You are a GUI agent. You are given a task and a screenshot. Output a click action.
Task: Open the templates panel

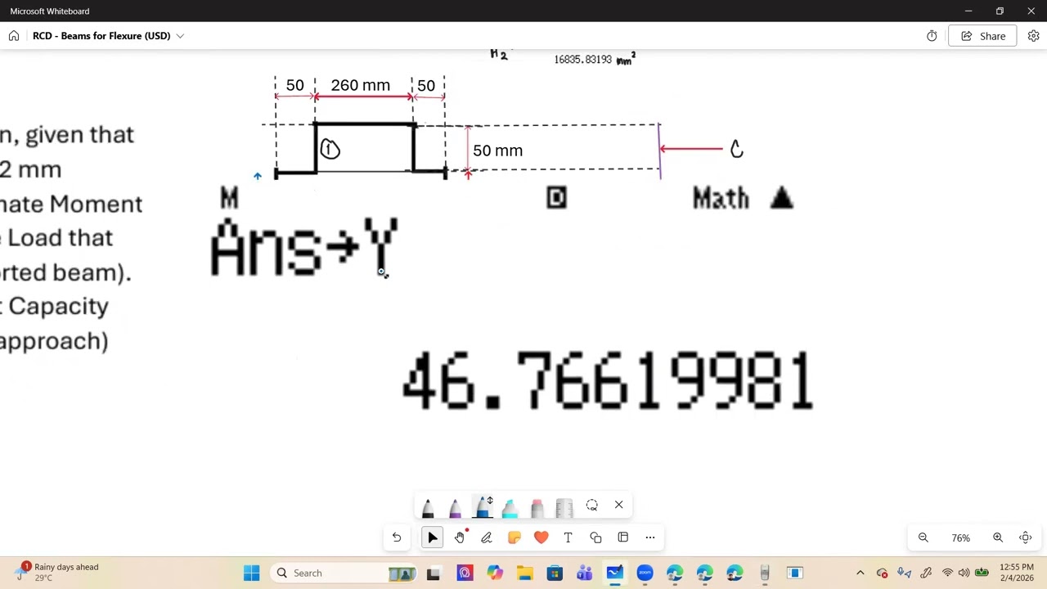click(x=622, y=537)
